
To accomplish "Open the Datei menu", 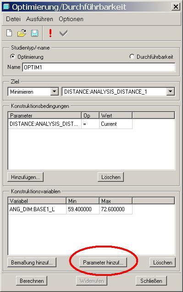I will 13,19.
